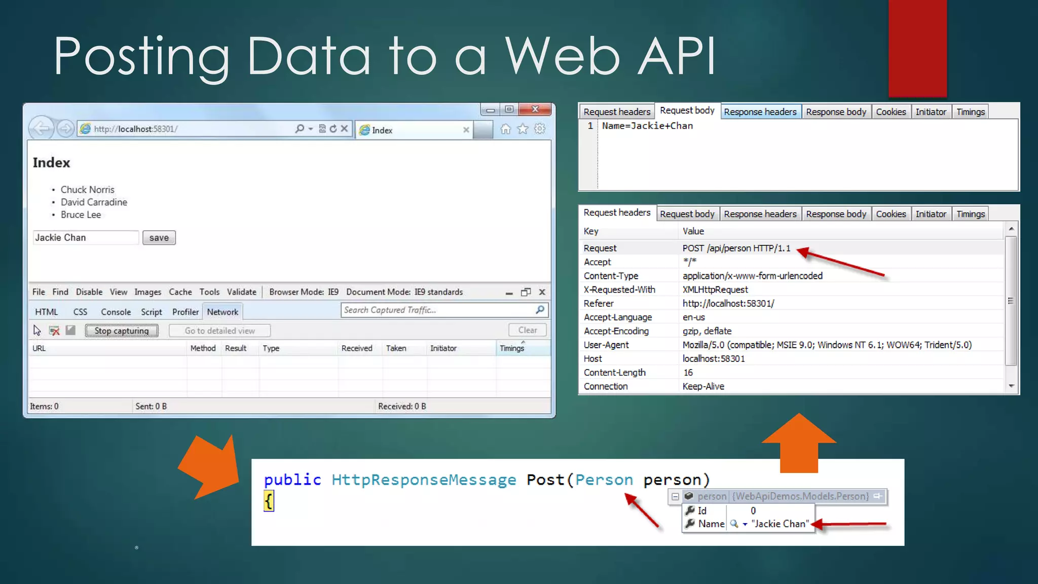Open Response body tab in upper panel
This screenshot has width=1038, height=584.
[836, 112]
